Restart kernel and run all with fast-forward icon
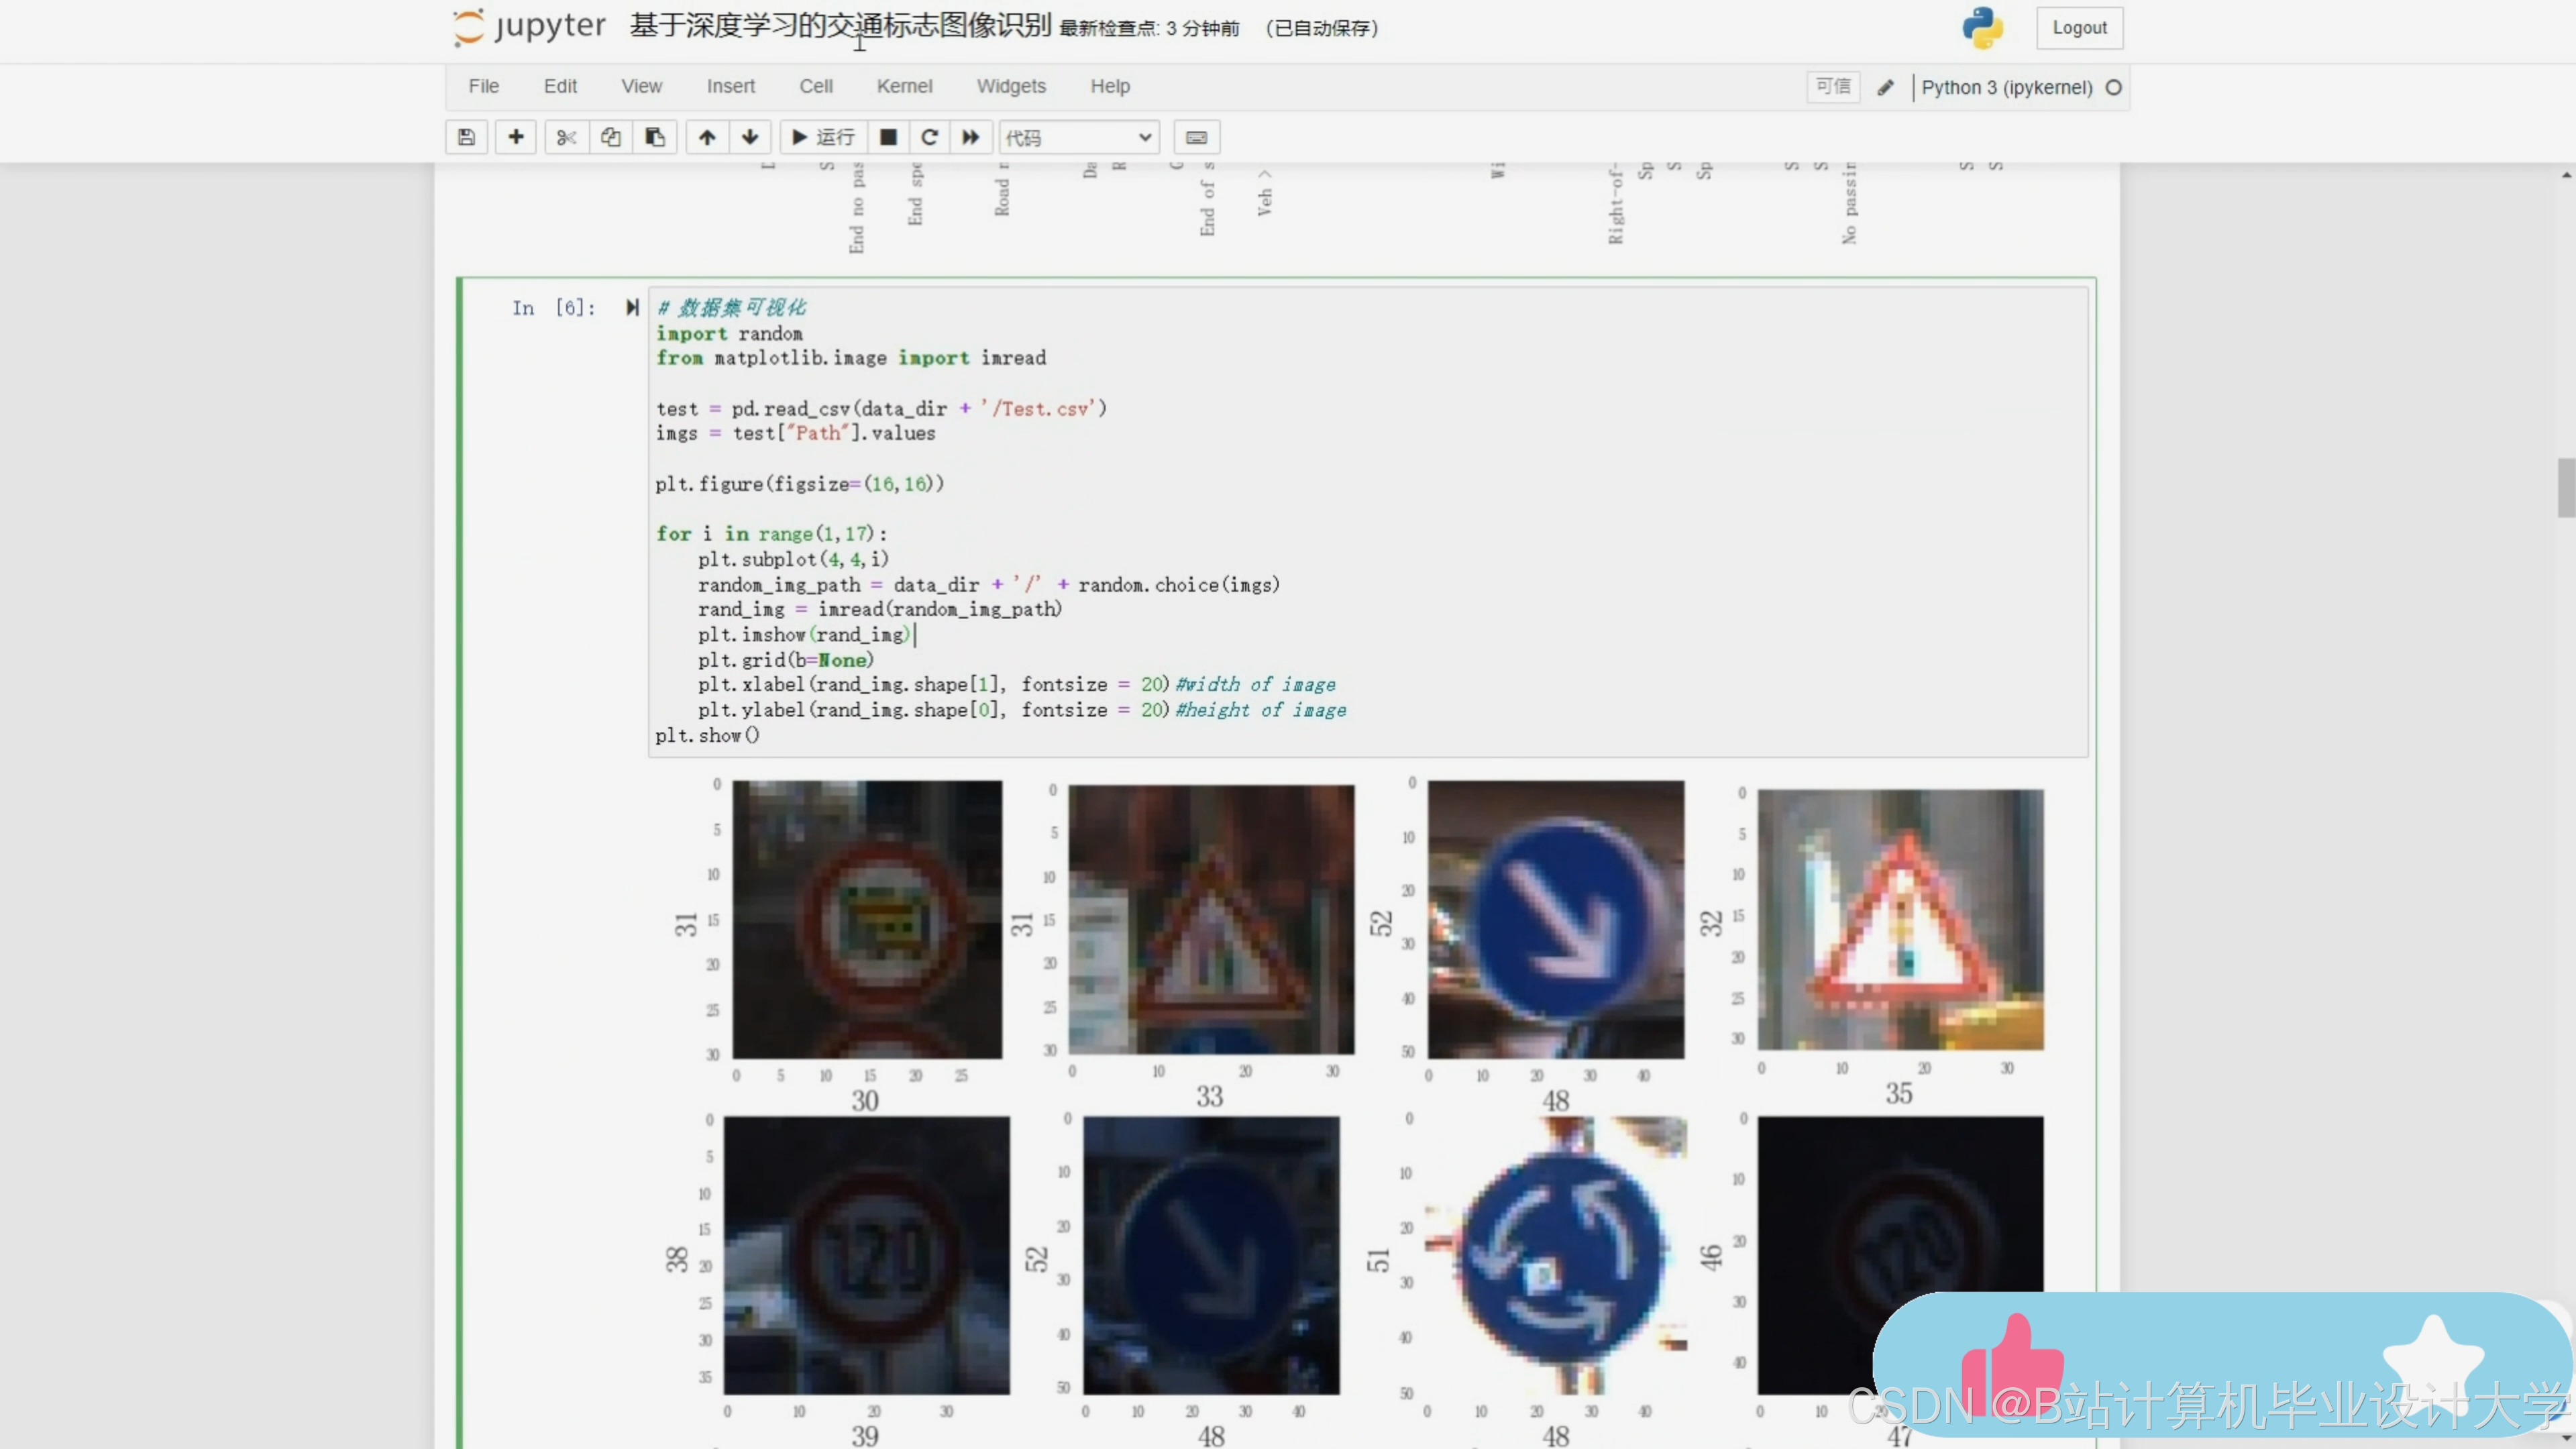This screenshot has height=1449, width=2576. coord(970,137)
